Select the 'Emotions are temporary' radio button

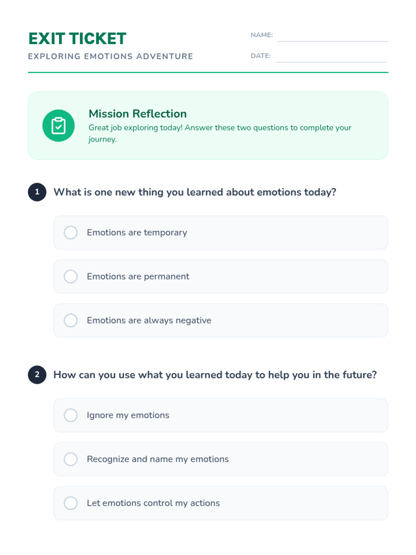[x=71, y=232]
